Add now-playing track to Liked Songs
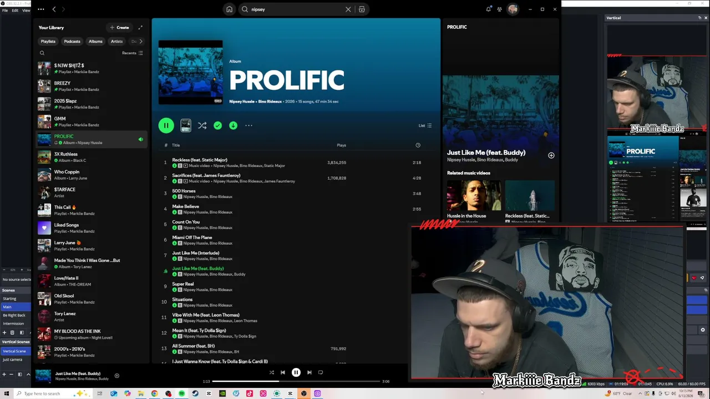The width and height of the screenshot is (710, 399). pos(116,376)
